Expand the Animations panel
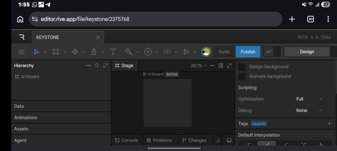The width and height of the screenshot is (337, 151). tap(61, 117)
